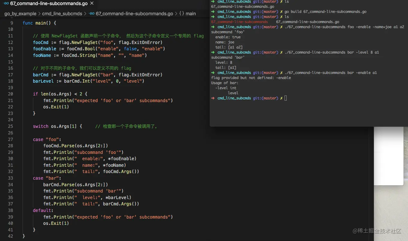Click 'enable: true' in terminal output
Viewport: 408px width, 241px height.
point(228,37)
